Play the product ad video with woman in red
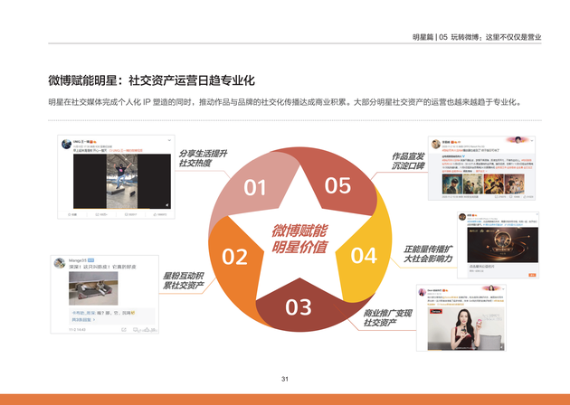 466,329
